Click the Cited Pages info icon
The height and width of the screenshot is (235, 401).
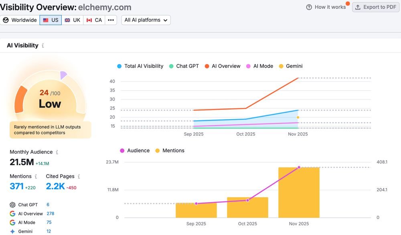tap(79, 176)
